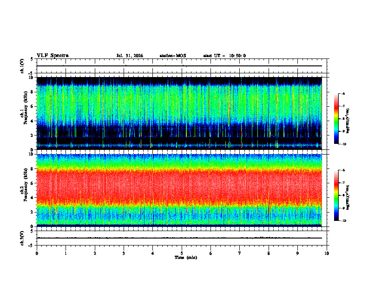This screenshot has width=368, height=284.
Task: Click the ch.1 frequency tick label "8"
Action: coord(33,92)
